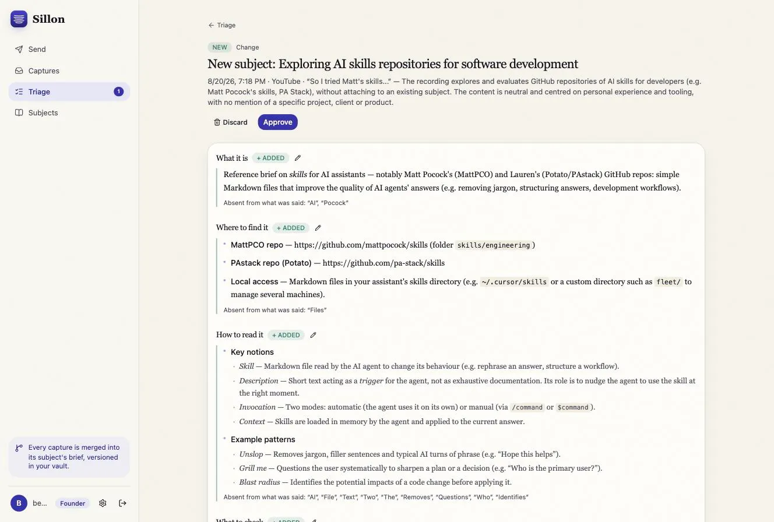Click the ADDED badge beside "Where to find it"
Screen dimensions: 774x522
tap(291, 228)
